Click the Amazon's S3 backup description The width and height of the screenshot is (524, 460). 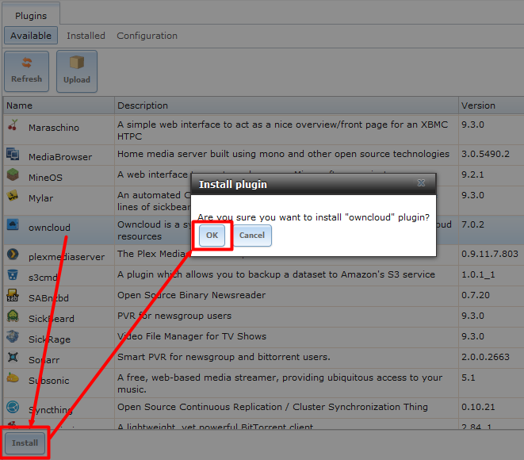pyautogui.click(x=276, y=274)
